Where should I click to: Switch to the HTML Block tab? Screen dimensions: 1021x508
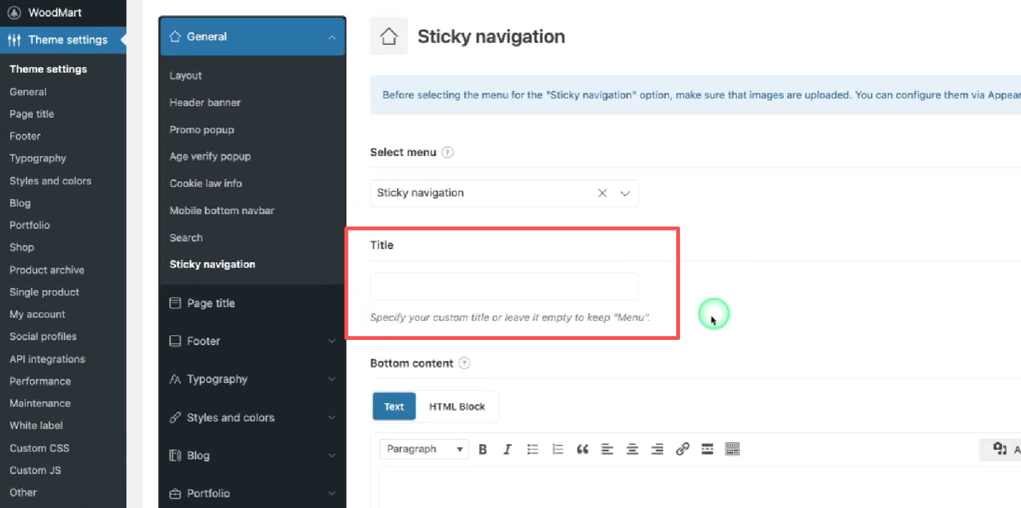pos(457,407)
